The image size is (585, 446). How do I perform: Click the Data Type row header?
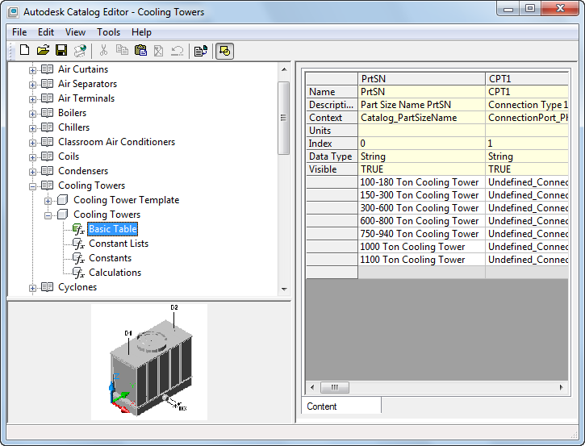[332, 156]
